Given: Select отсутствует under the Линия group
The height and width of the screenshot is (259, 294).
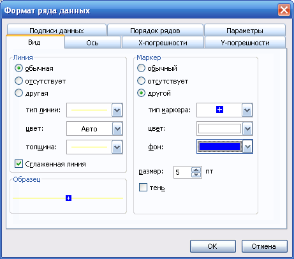Looking at the screenshot, I should 18,81.
